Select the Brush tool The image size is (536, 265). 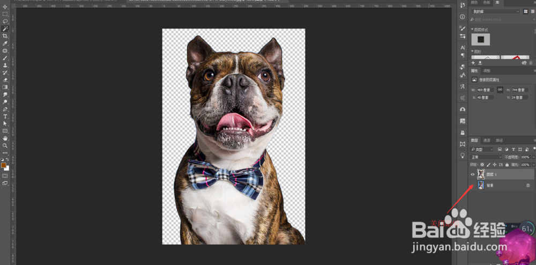[x=5, y=58]
